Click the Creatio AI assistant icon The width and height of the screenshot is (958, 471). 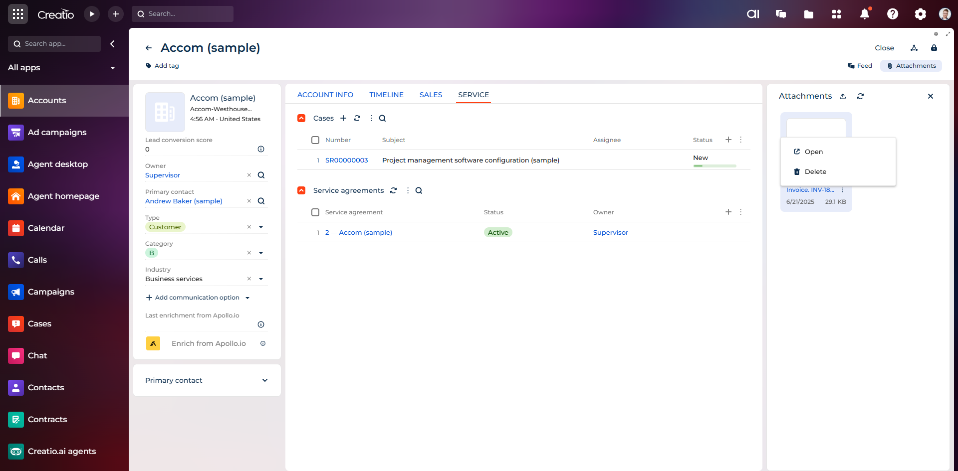[x=752, y=14]
